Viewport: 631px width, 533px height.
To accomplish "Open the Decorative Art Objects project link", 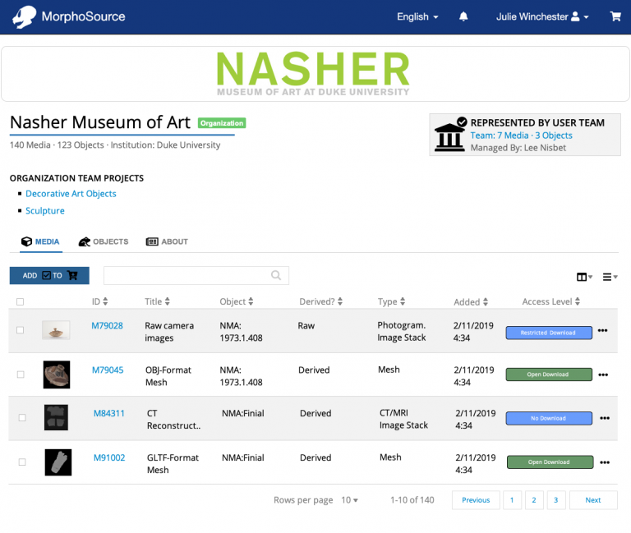I will (x=71, y=194).
